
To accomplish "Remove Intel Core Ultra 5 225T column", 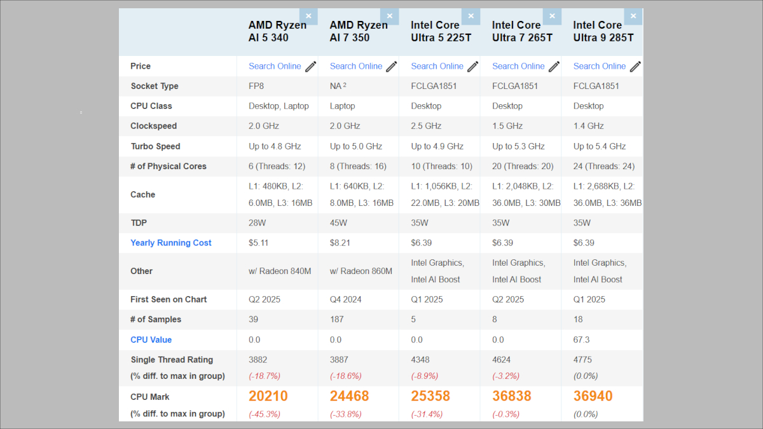I will 471,17.
